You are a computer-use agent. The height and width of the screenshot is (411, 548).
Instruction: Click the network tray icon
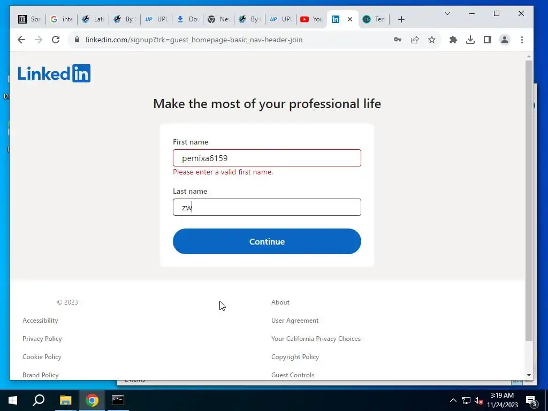click(466, 400)
